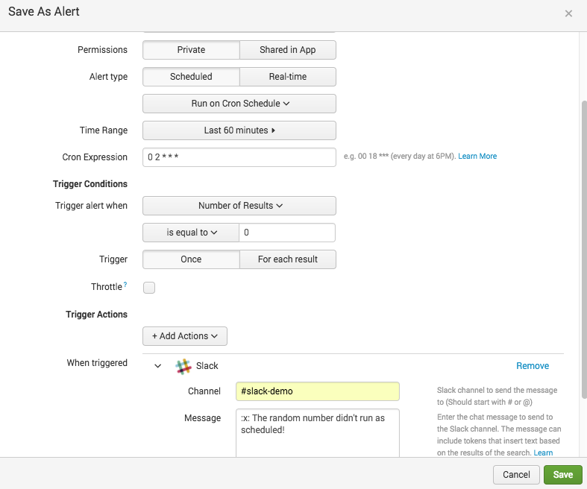Close the Save As Alert dialog
The image size is (587, 489).
568,13
